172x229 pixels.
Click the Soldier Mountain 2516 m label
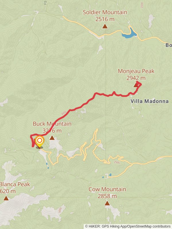(105, 16)
